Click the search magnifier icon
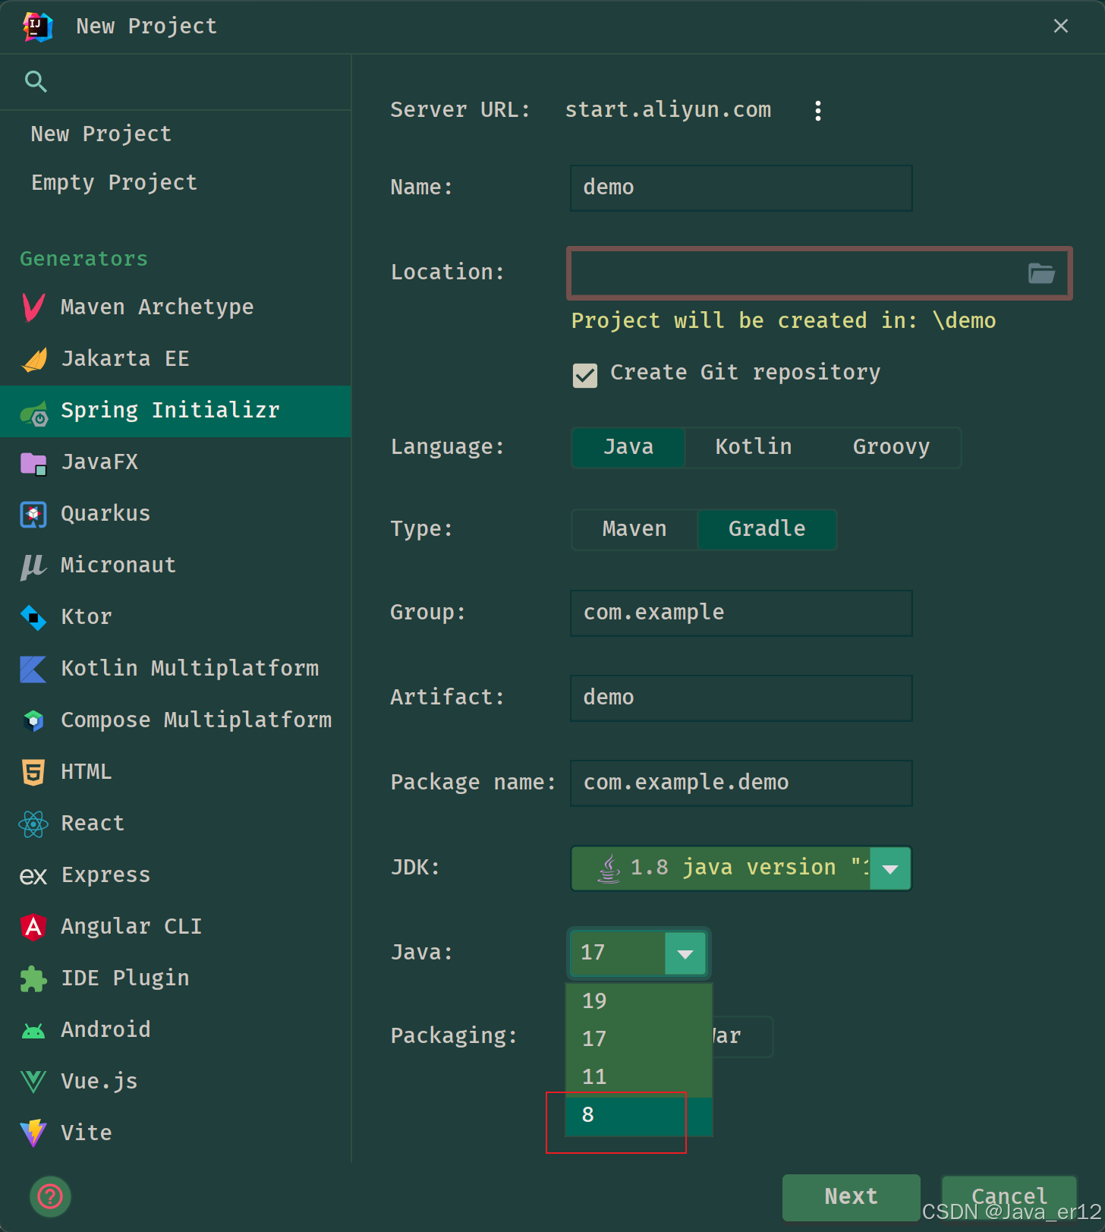 36,81
